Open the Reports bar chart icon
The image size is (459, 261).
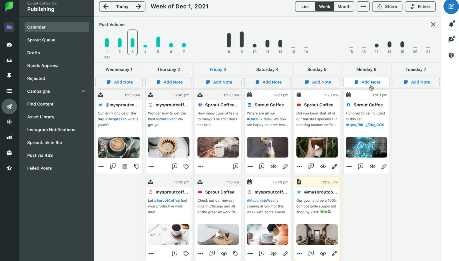pyautogui.click(x=9, y=137)
